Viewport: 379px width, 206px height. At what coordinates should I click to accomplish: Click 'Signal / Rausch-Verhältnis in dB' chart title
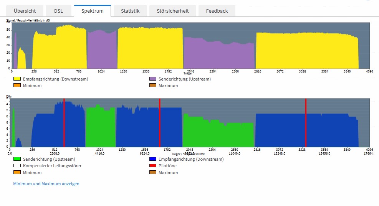[x=28, y=20]
